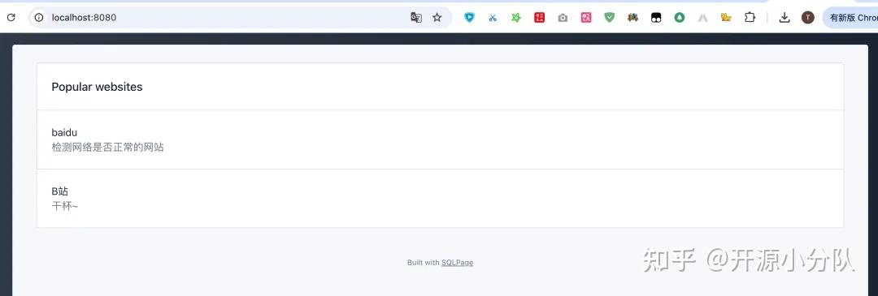Click the new Chrome version update button
The image size is (878, 296).
[850, 17]
